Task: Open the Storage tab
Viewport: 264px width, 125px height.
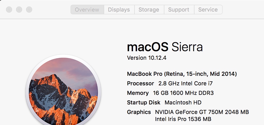Action: click(149, 10)
